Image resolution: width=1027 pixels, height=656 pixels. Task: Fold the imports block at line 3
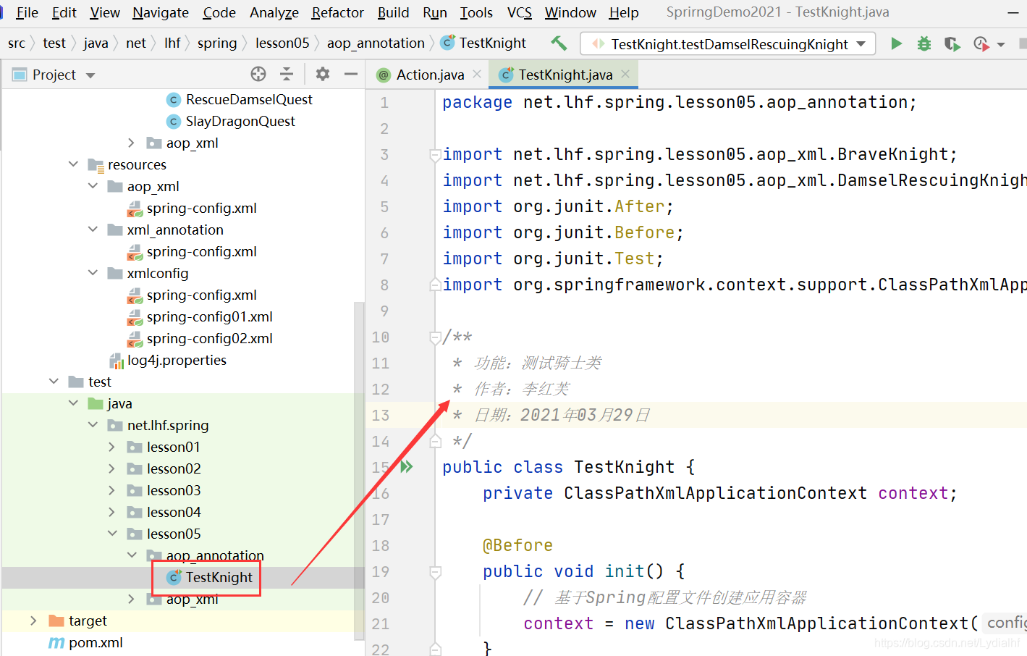pyautogui.click(x=435, y=154)
